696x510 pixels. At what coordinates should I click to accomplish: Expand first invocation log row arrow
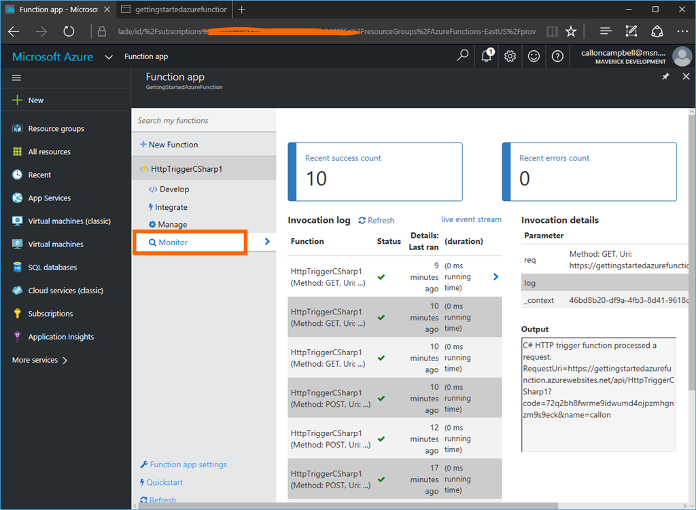[x=495, y=276]
